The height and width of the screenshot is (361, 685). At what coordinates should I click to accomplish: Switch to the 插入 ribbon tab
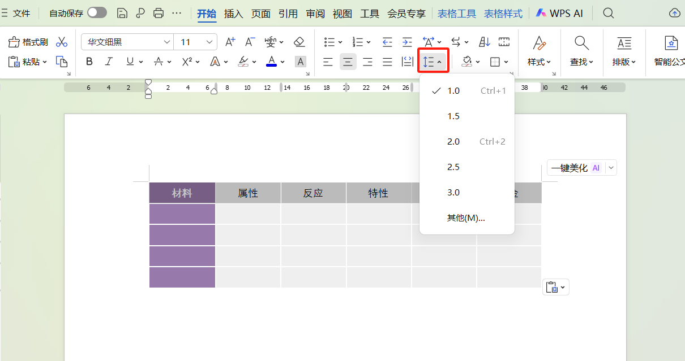[x=233, y=14]
